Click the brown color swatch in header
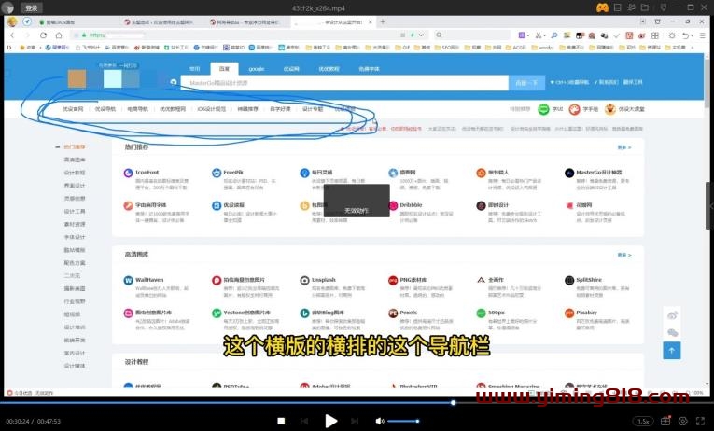This screenshot has width=714, height=431. point(77,78)
